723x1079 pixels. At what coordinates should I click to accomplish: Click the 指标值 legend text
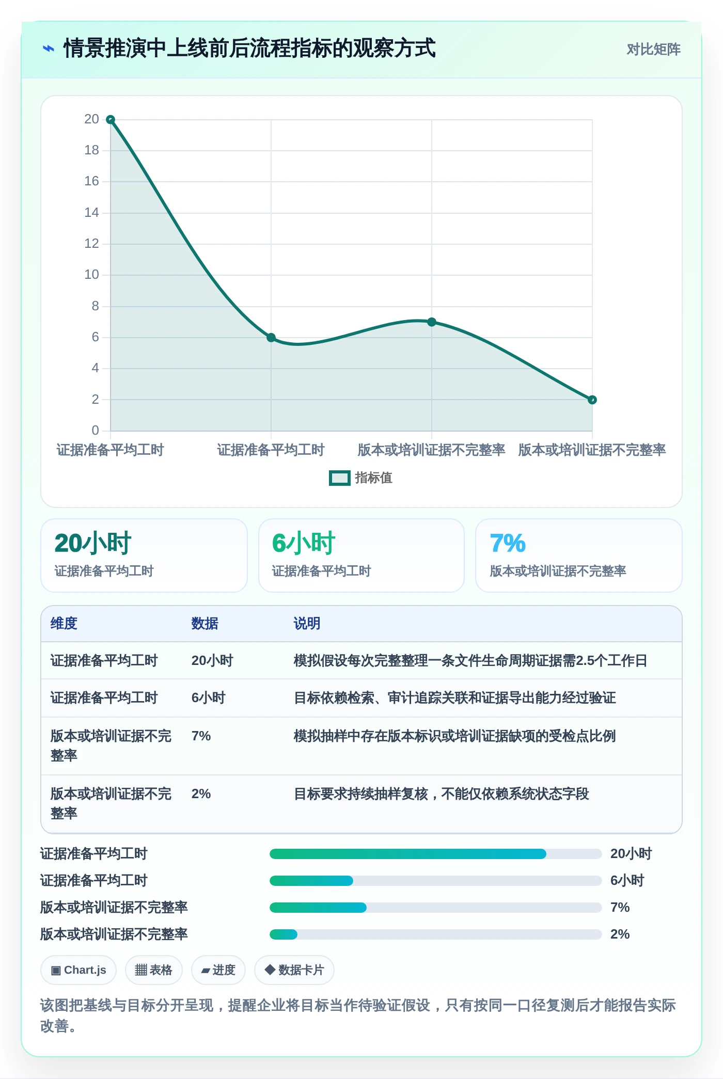pyautogui.click(x=374, y=478)
